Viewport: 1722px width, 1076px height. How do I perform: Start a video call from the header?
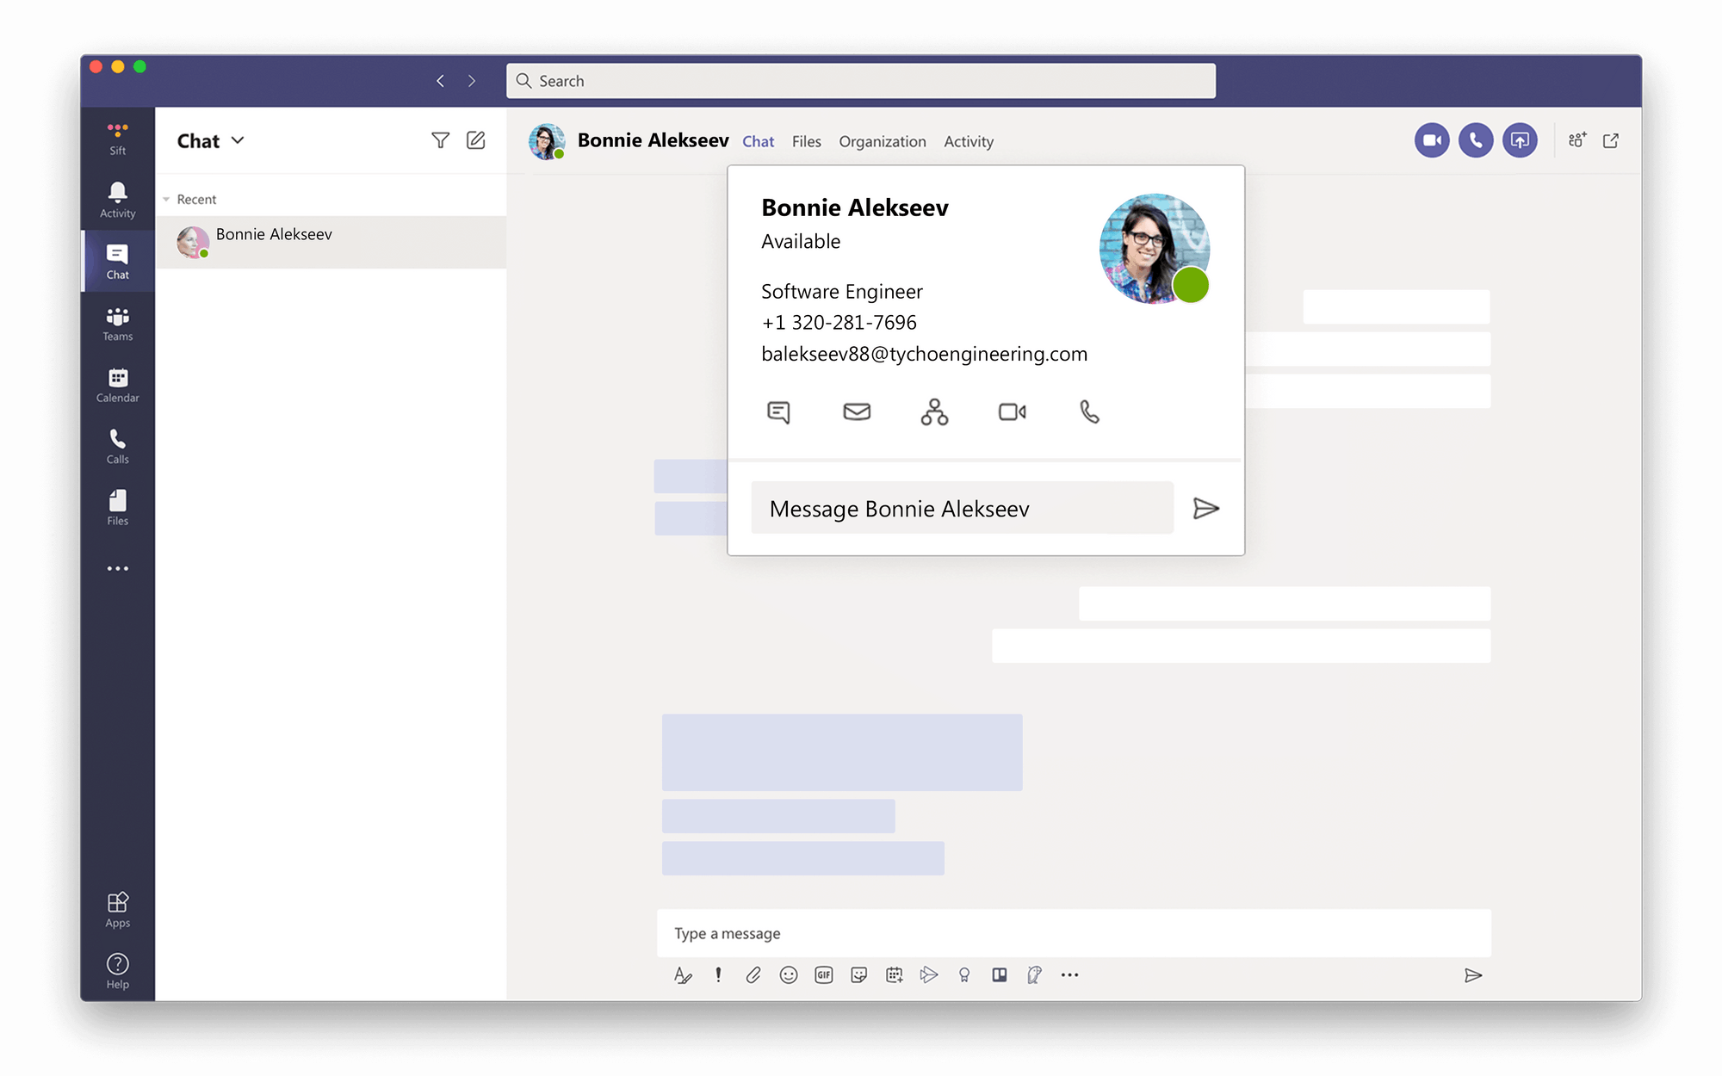point(1432,139)
